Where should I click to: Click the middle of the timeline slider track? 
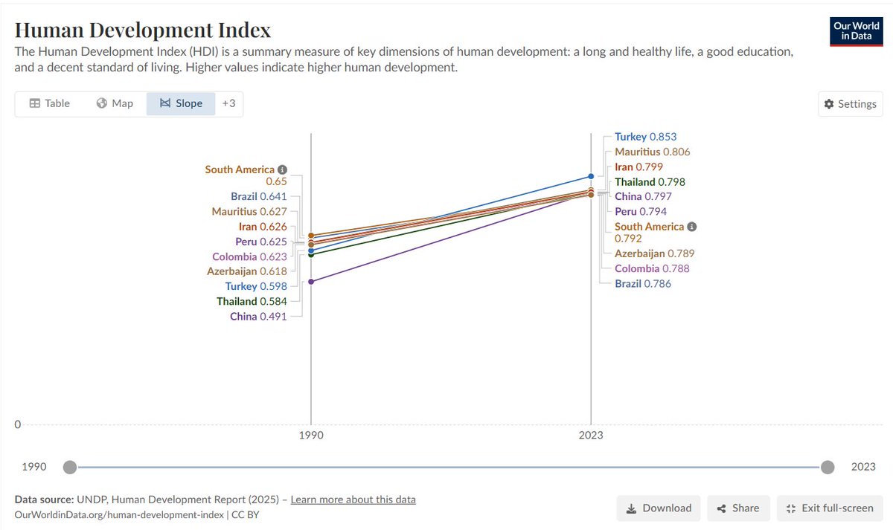pyautogui.click(x=449, y=467)
